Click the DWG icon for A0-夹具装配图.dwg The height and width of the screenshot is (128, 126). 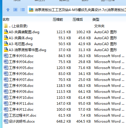[6, 32]
